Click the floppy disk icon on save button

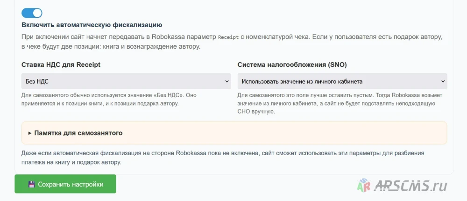32,184
